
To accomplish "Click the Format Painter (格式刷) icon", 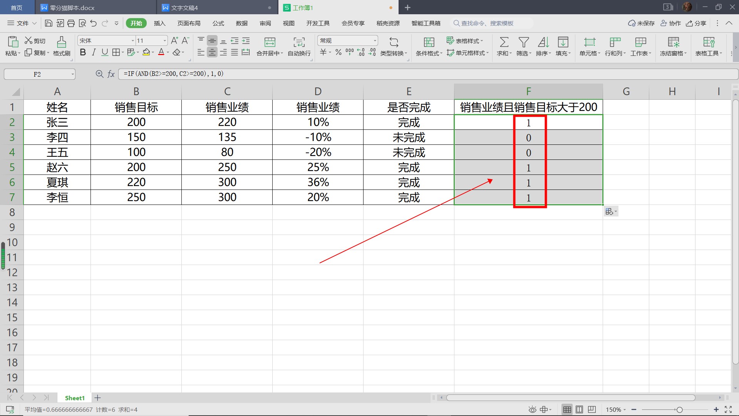I will click(61, 42).
